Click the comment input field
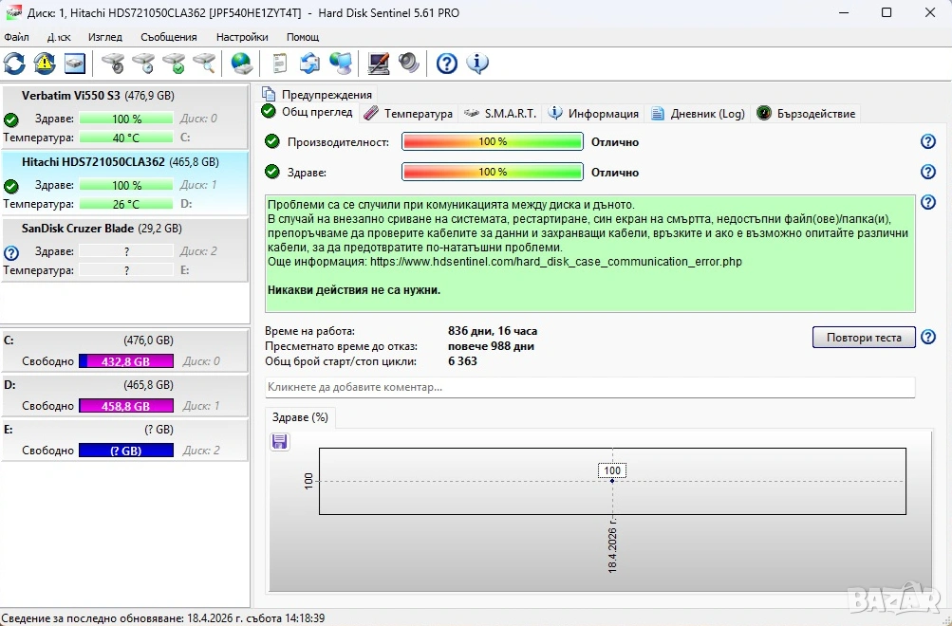 click(x=589, y=387)
